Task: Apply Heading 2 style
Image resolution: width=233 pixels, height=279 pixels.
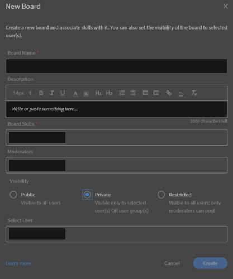Action: (109, 93)
